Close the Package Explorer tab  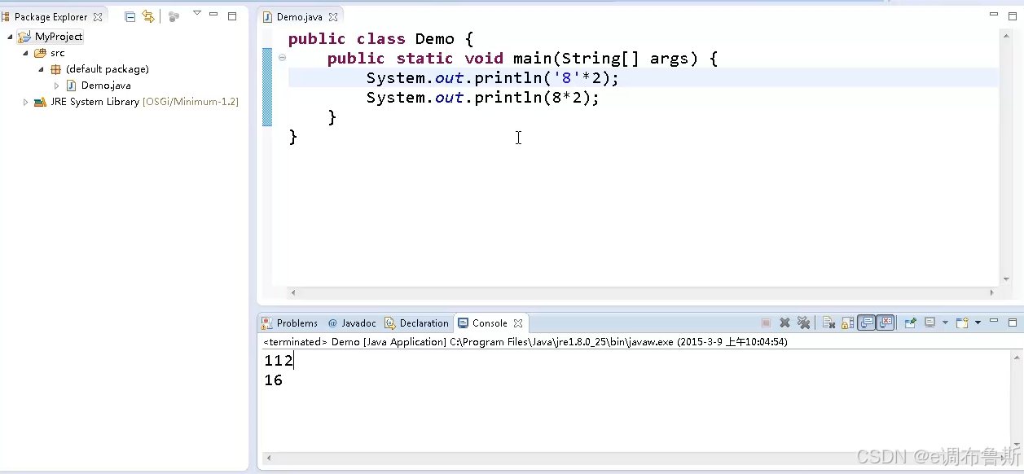point(98,16)
